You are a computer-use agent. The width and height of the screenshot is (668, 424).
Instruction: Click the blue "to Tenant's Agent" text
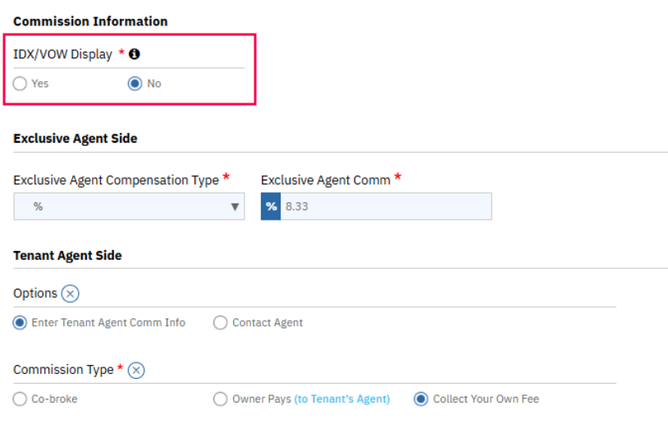342,399
